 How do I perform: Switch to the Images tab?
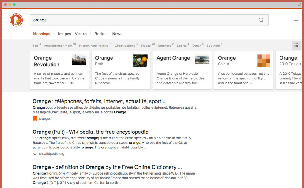(64, 34)
